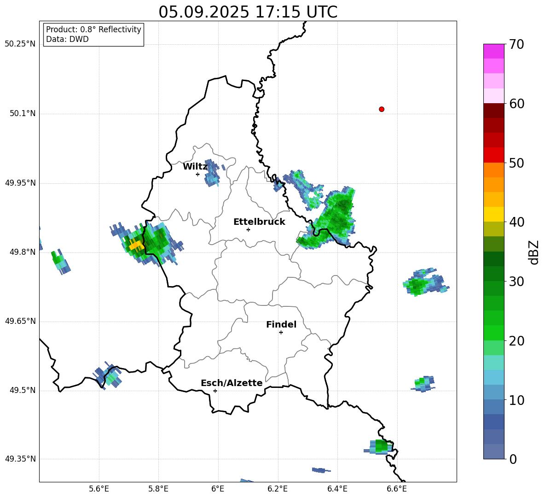
Task: Click the 60 dBZ colorbar label
Action: click(x=516, y=104)
